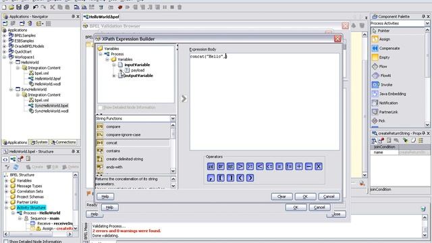This screenshot has width=432, height=243.
Task: Click OK in XPath Expression Builder
Action: coord(305,196)
